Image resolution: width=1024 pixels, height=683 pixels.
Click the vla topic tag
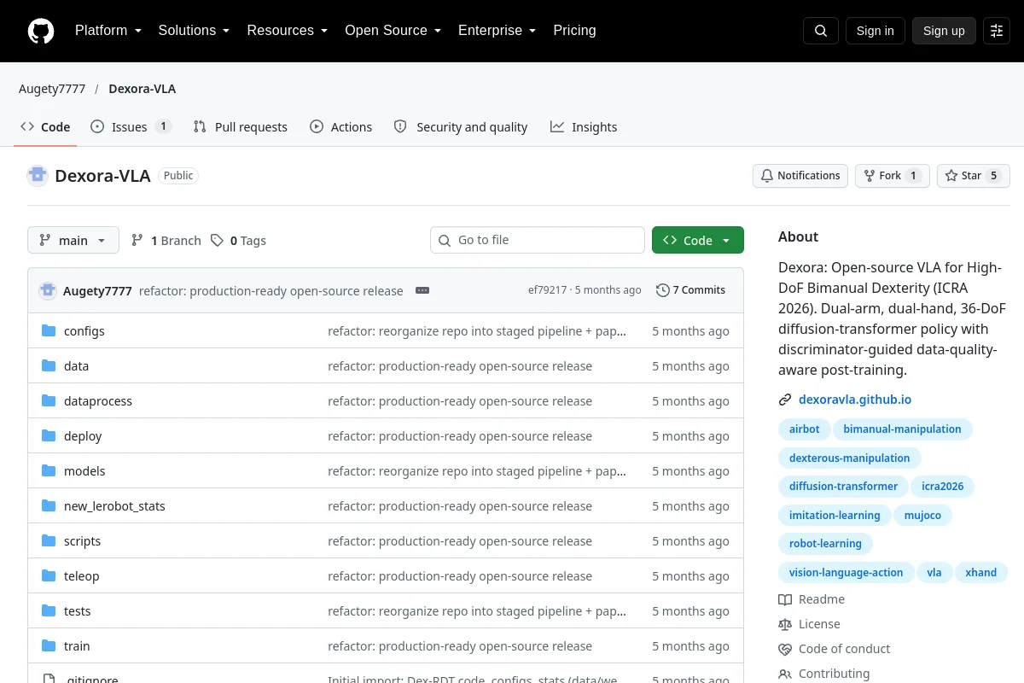934,573
